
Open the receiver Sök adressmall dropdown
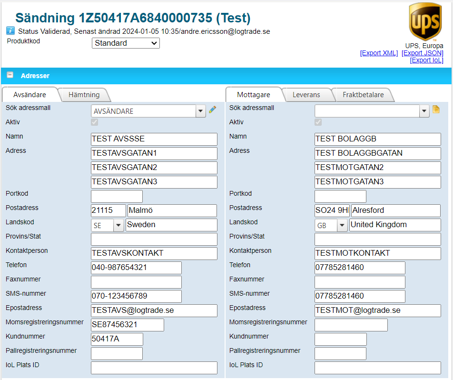(x=424, y=111)
